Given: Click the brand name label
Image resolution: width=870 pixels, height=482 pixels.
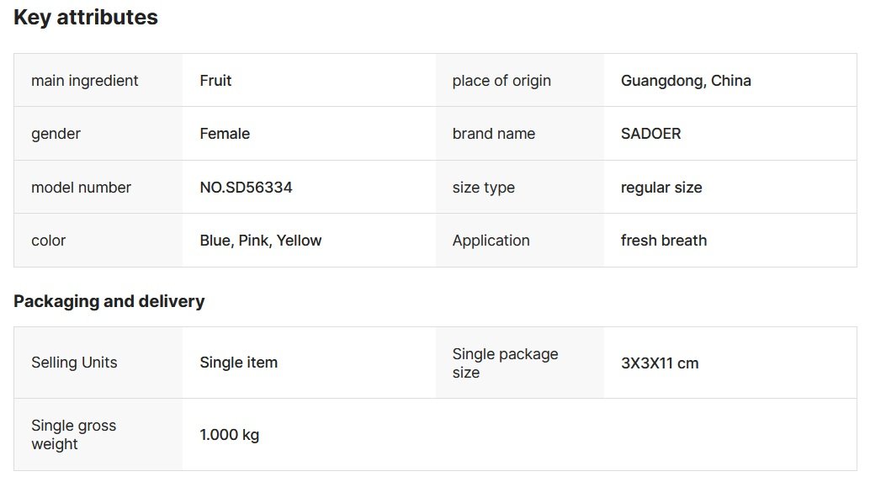Looking at the screenshot, I should coord(493,134).
